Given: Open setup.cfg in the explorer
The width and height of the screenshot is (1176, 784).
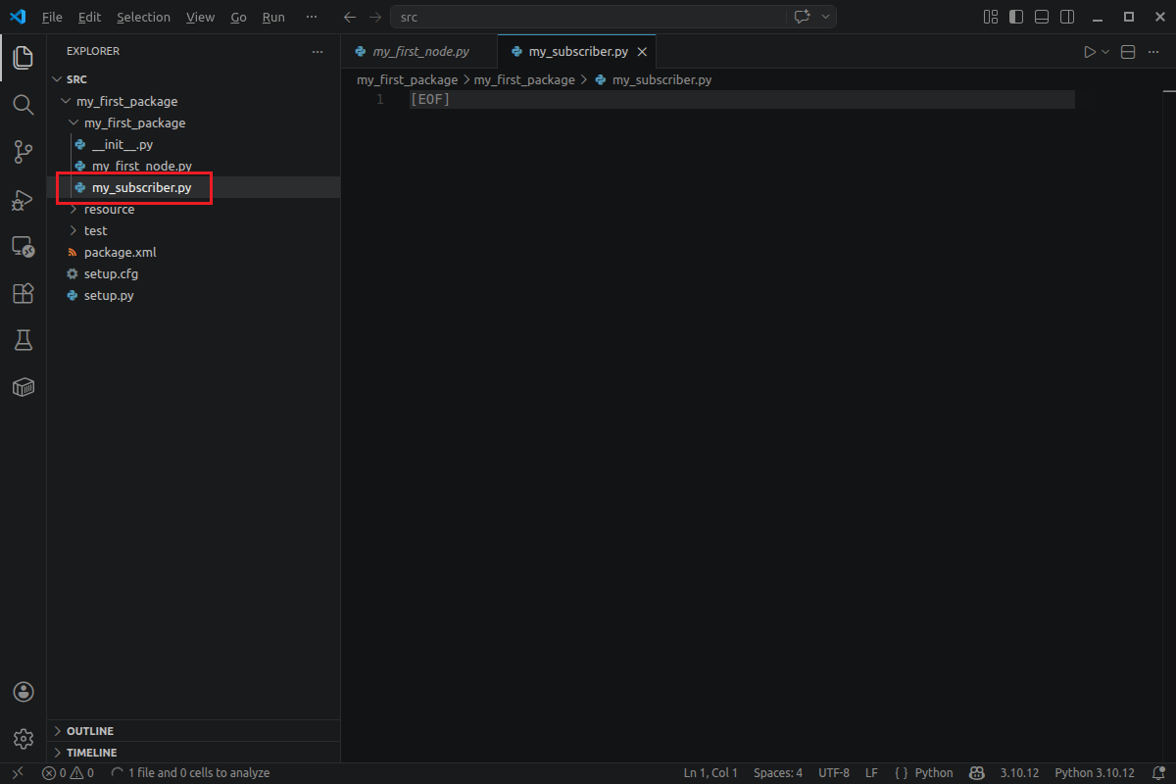Looking at the screenshot, I should click(194, 273).
